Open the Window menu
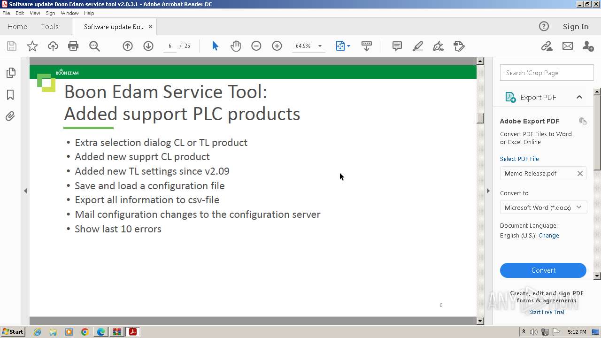 click(x=69, y=13)
